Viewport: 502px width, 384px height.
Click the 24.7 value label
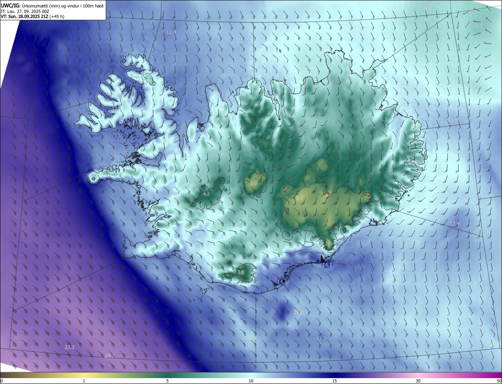[110, 356]
